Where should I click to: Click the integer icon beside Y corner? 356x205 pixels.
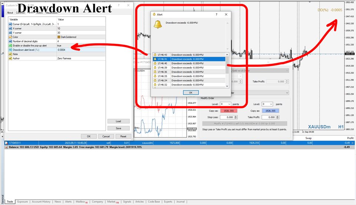point(10,33)
